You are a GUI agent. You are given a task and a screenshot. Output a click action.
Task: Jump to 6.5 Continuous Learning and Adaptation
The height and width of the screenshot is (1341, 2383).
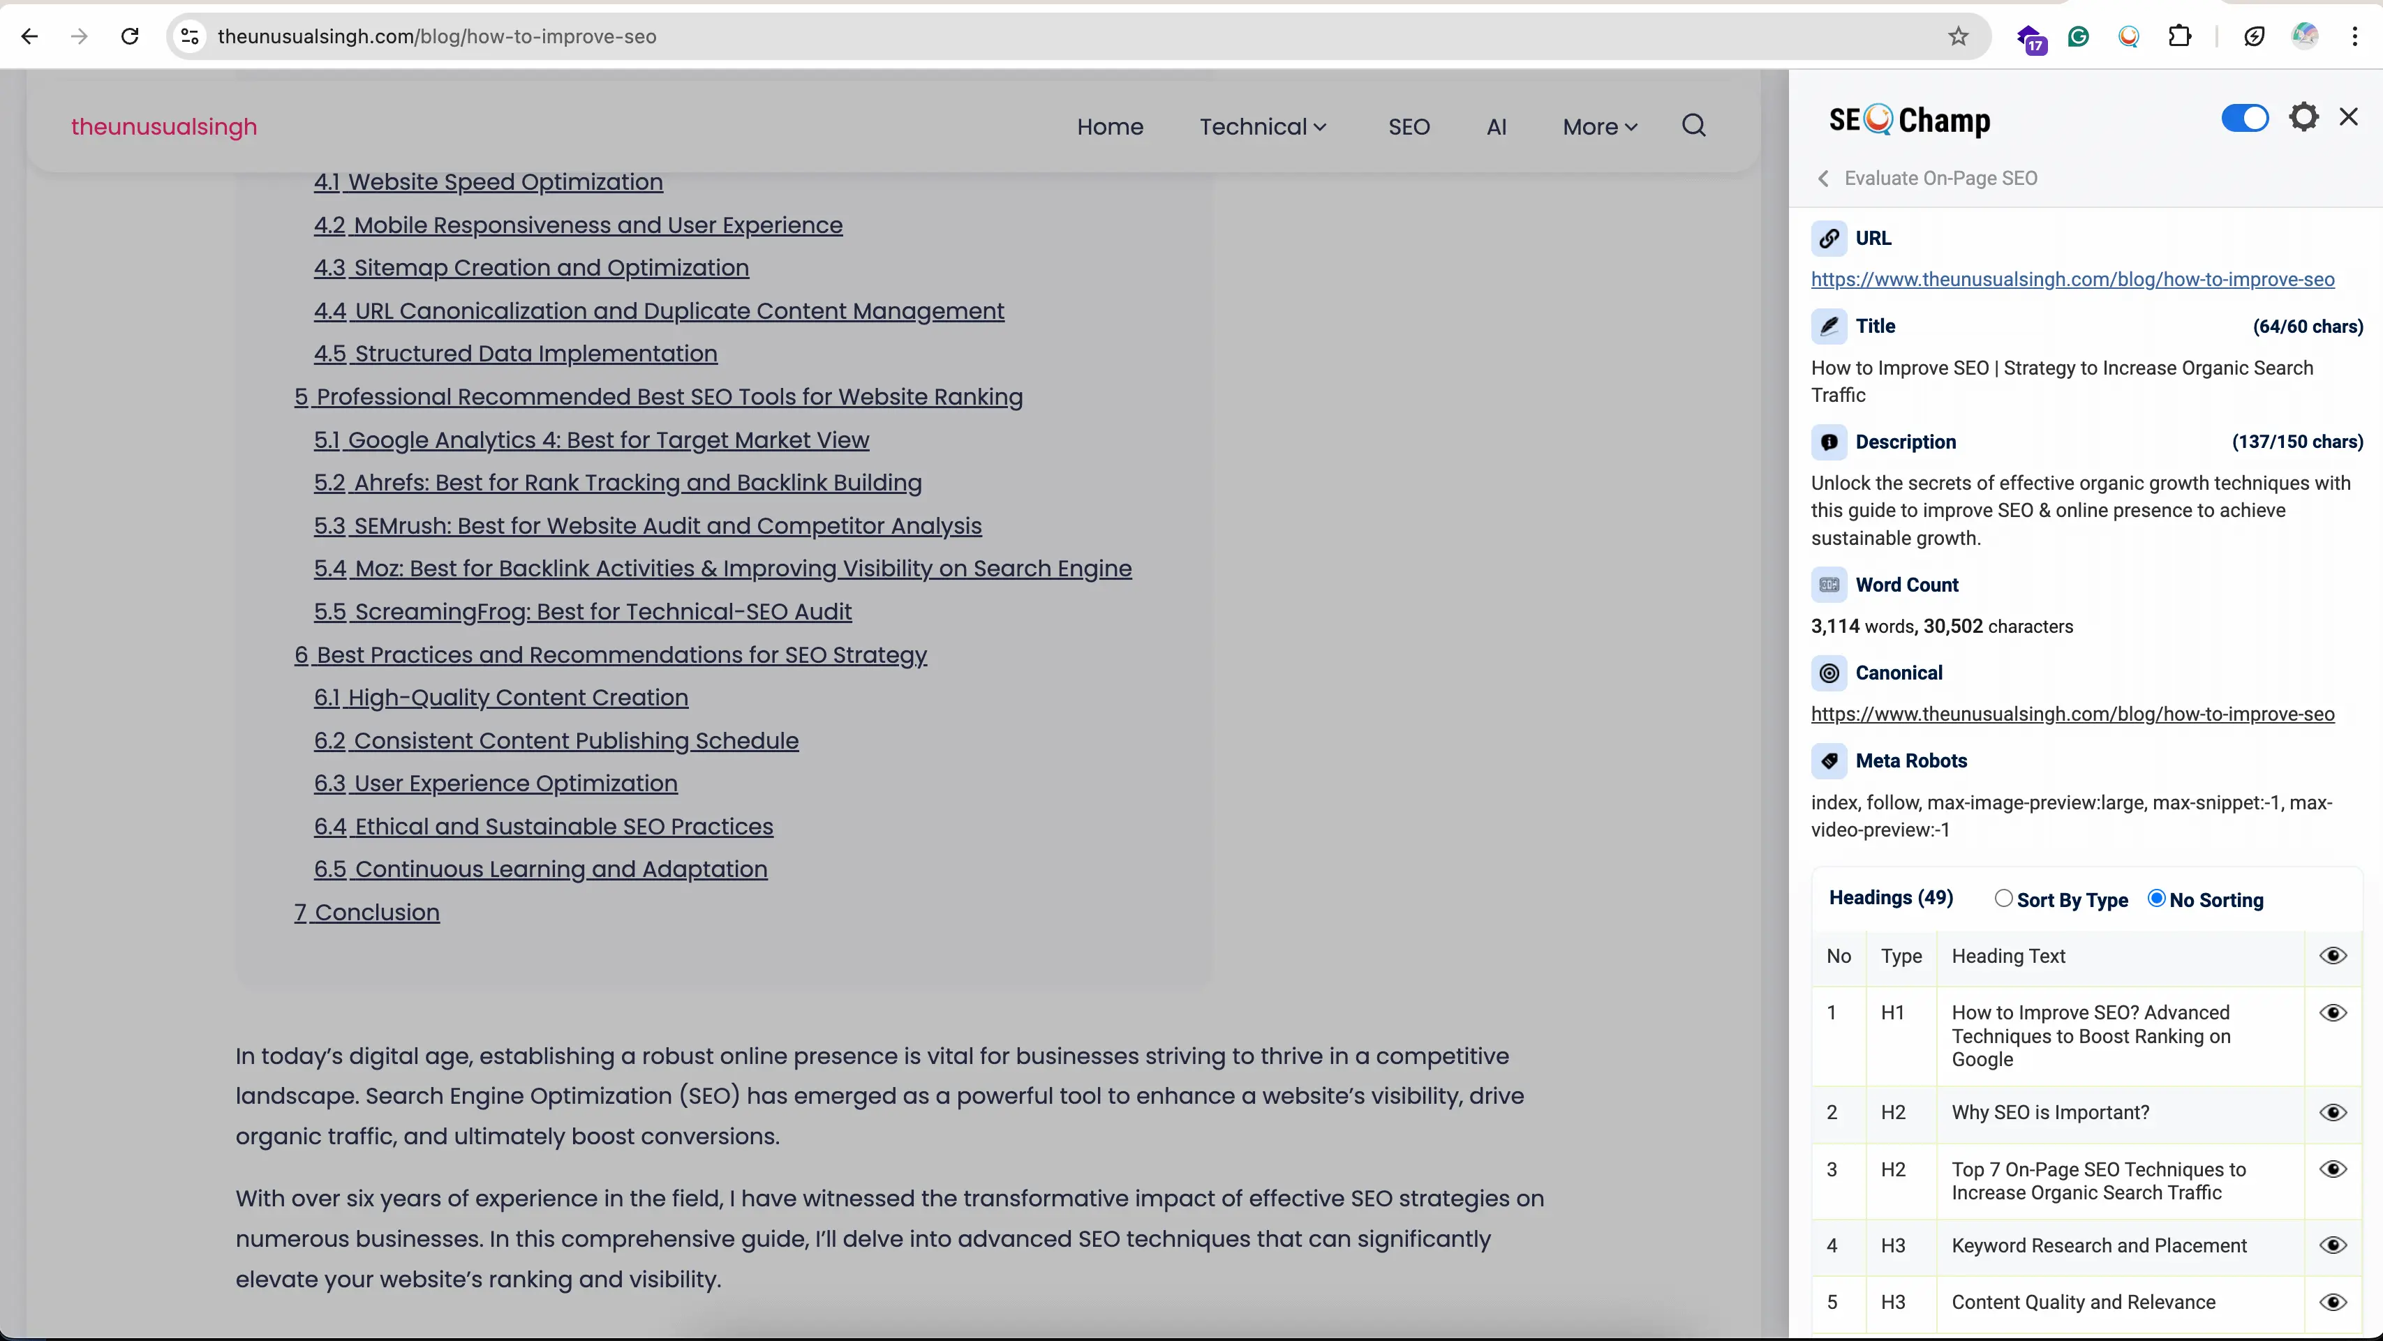click(x=540, y=869)
